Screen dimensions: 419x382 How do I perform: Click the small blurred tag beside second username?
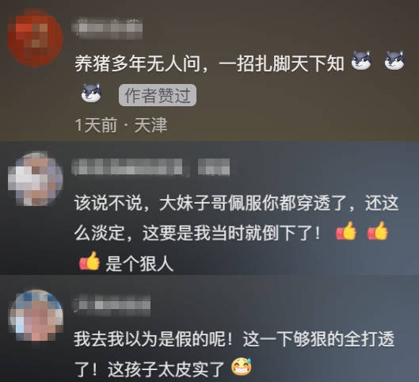pos(214,166)
